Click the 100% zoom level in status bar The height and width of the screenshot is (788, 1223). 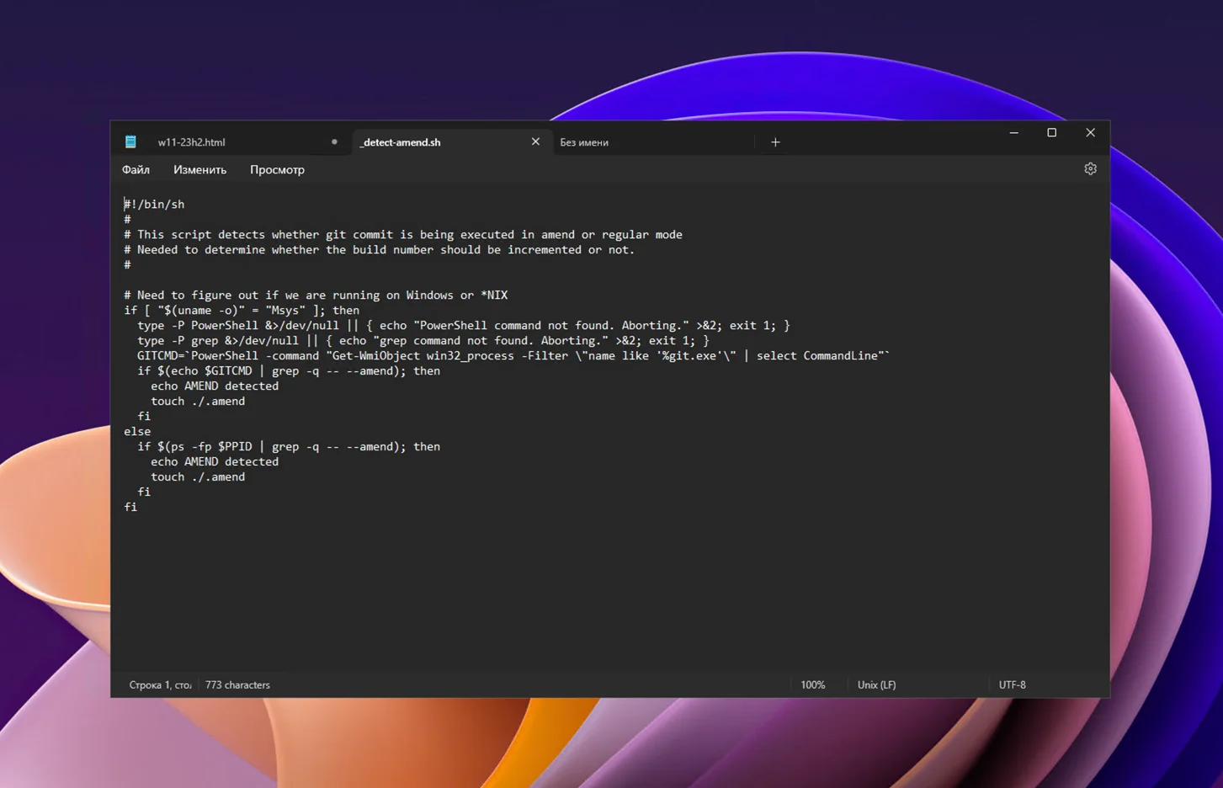pyautogui.click(x=812, y=685)
